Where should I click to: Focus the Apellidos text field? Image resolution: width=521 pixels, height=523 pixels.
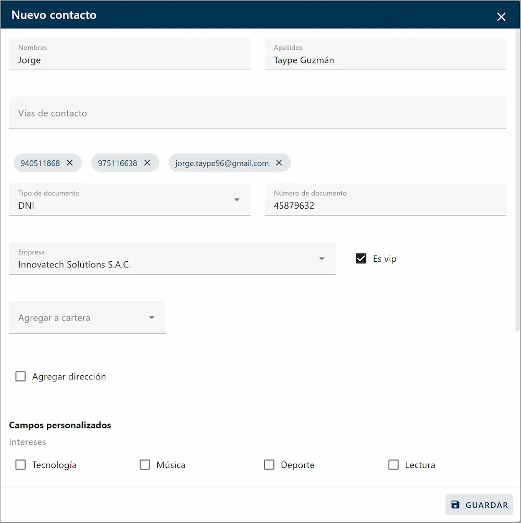(385, 60)
